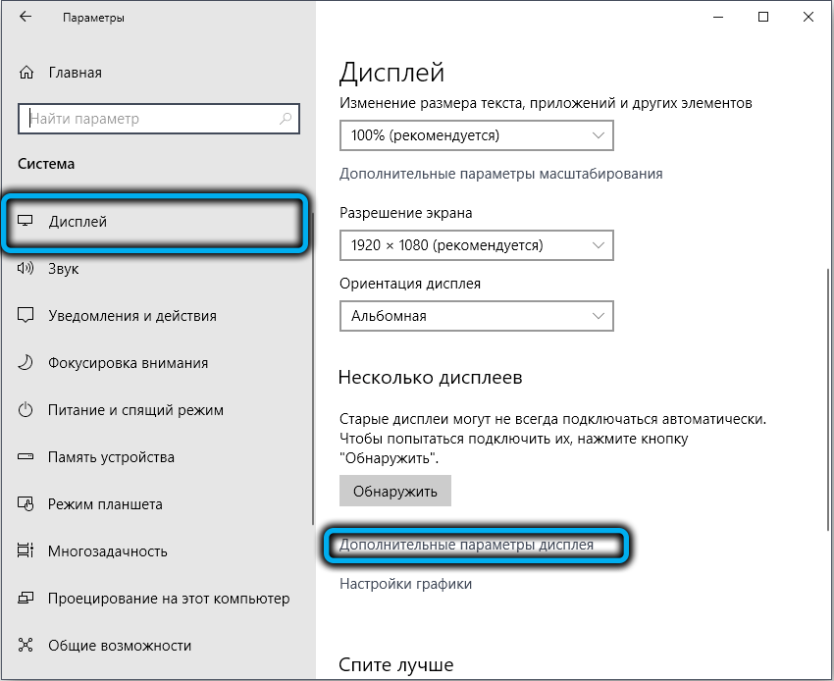Open Projecting to this PC section
834x681 pixels.
coord(169,599)
